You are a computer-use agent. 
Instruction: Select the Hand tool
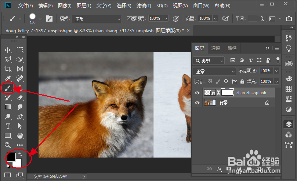pos(20,136)
